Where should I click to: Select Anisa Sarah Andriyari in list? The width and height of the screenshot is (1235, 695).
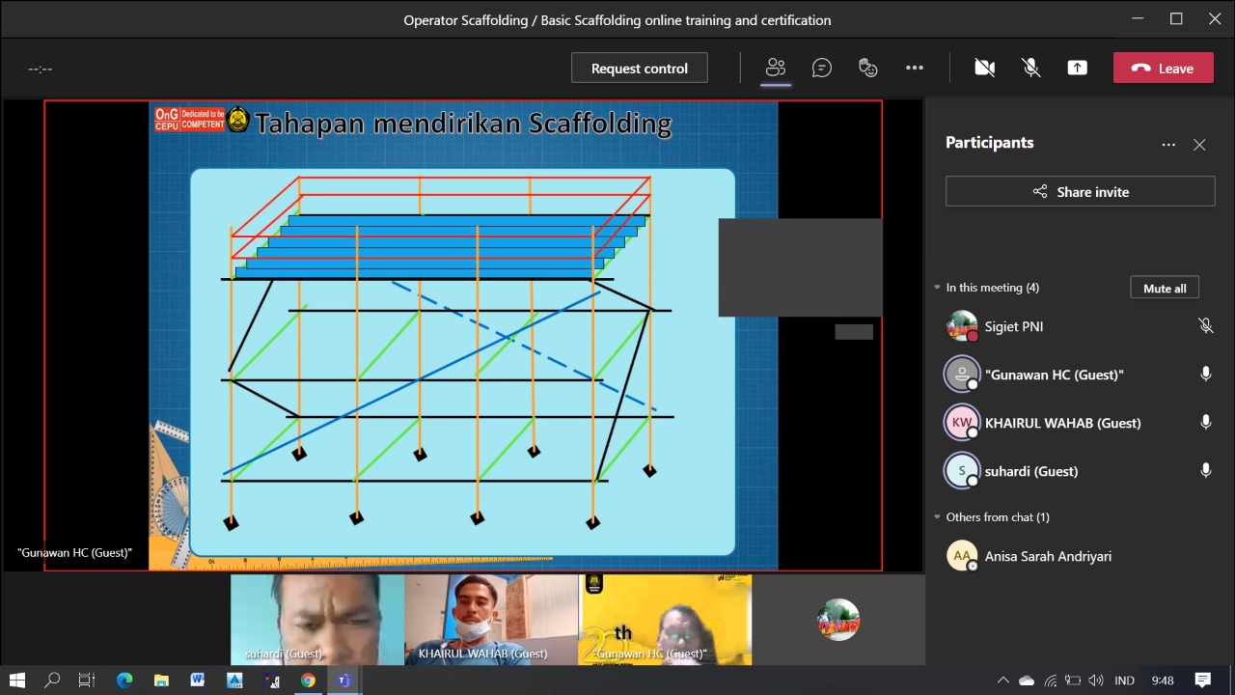coord(1047,556)
